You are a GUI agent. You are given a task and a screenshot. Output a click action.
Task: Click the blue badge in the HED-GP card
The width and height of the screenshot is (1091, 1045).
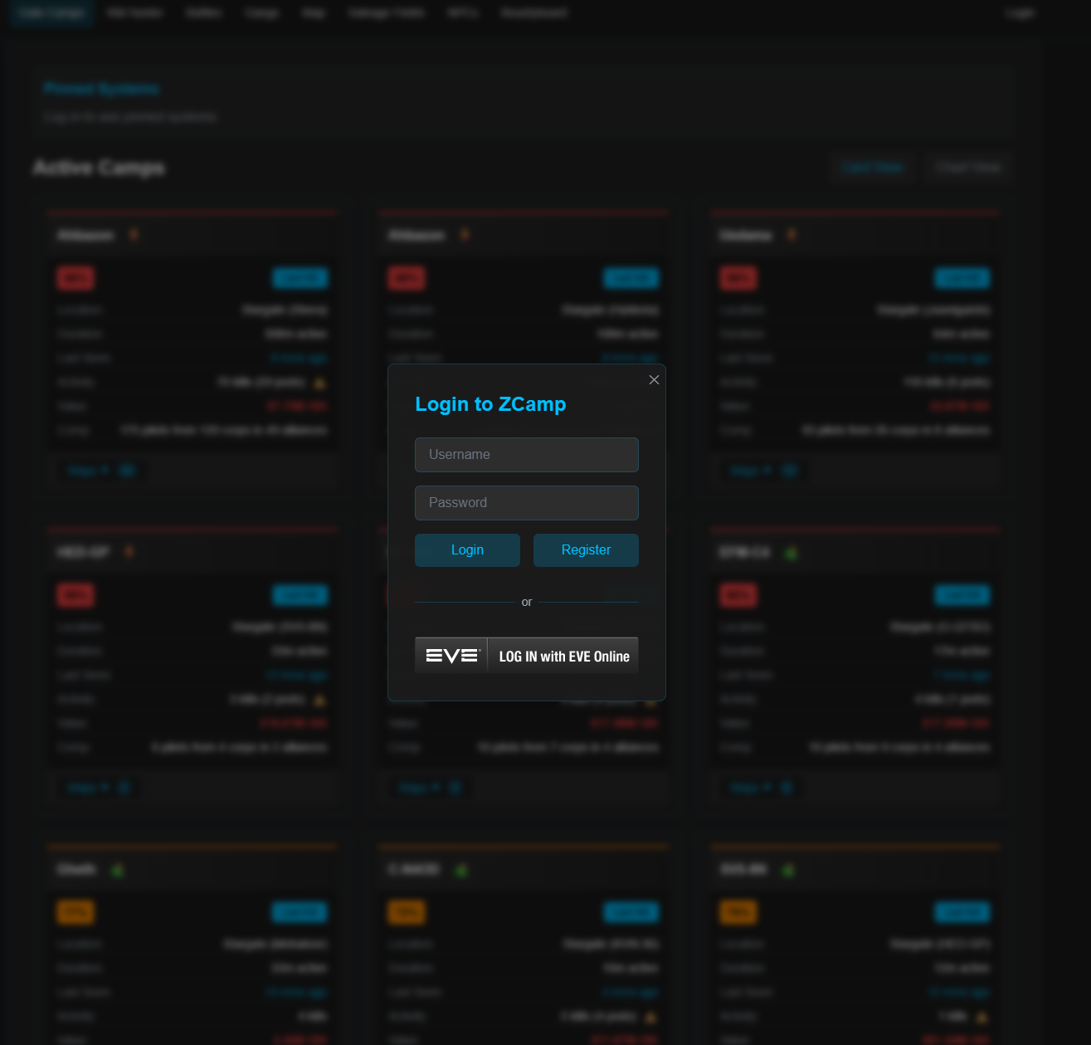click(300, 595)
